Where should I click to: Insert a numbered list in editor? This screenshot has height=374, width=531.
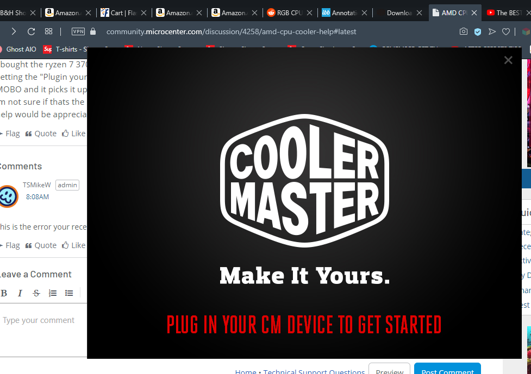[x=53, y=293]
